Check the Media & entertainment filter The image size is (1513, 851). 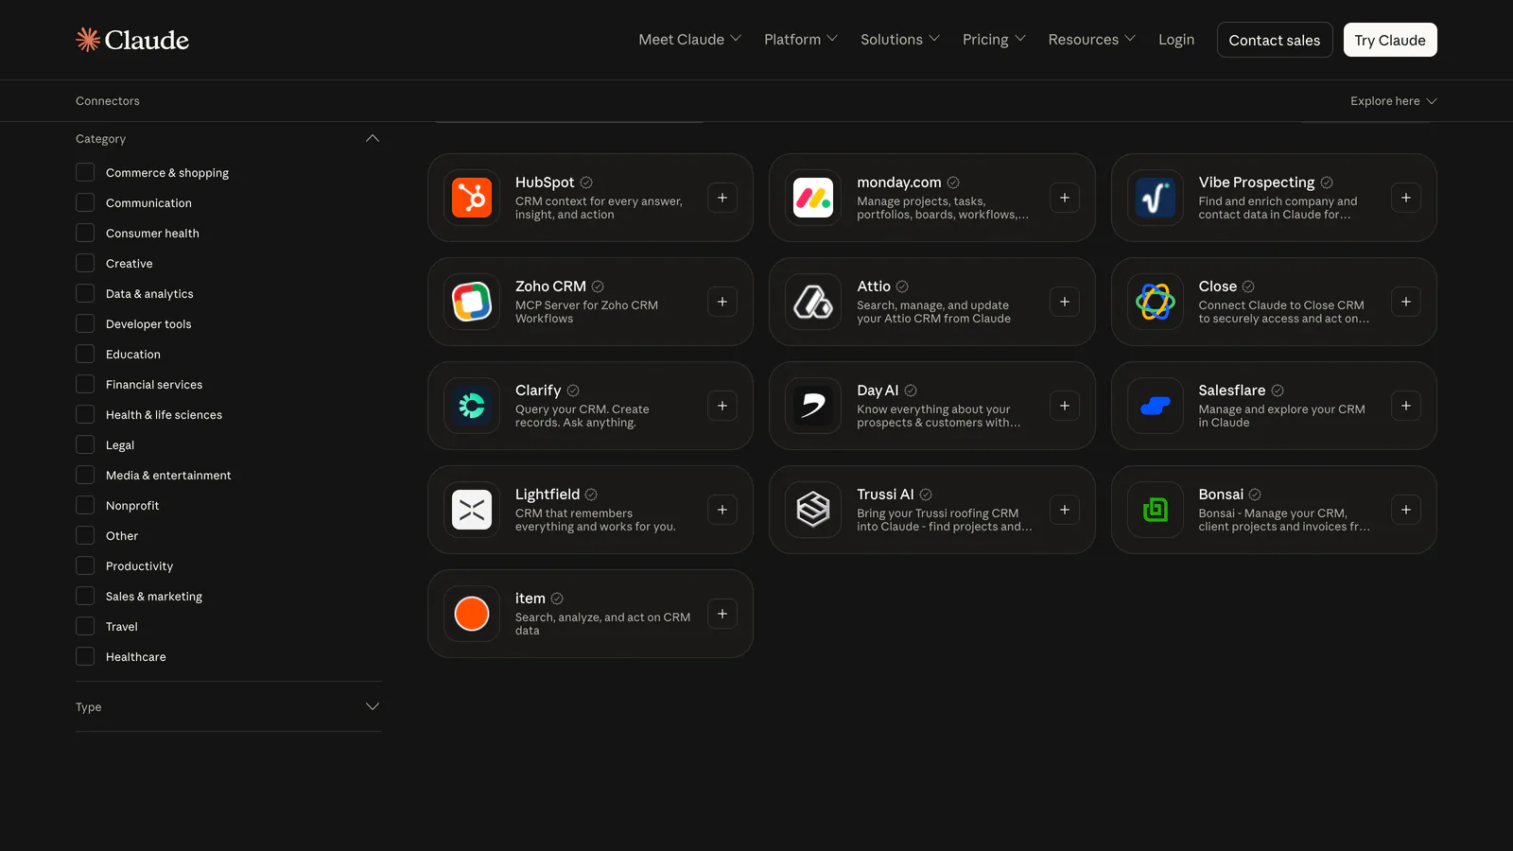pos(85,475)
